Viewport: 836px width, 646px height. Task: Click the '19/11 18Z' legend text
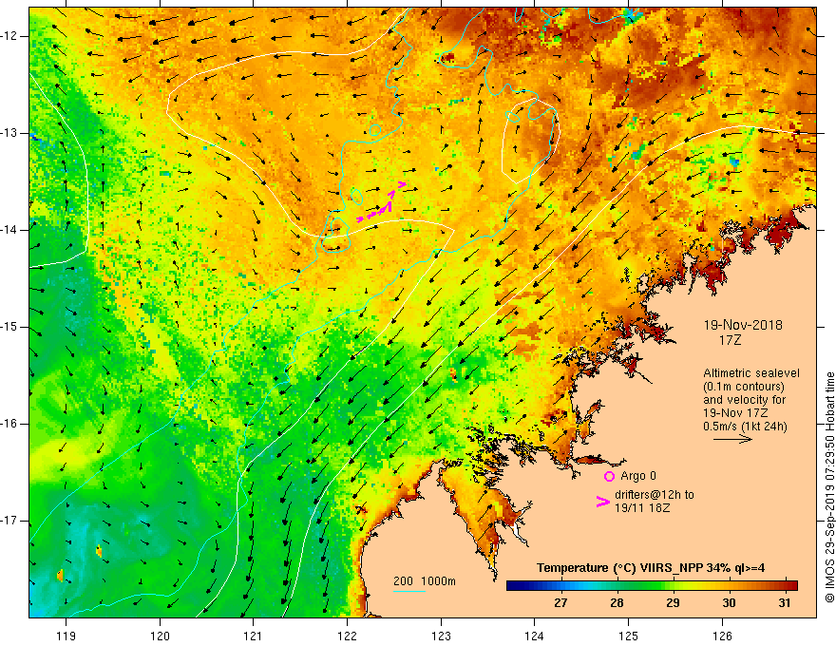pos(642,508)
